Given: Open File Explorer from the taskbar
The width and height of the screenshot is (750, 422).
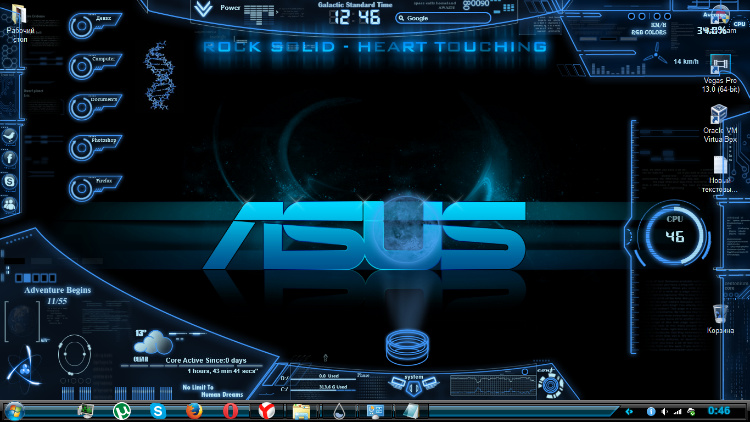Looking at the screenshot, I should click(x=302, y=411).
